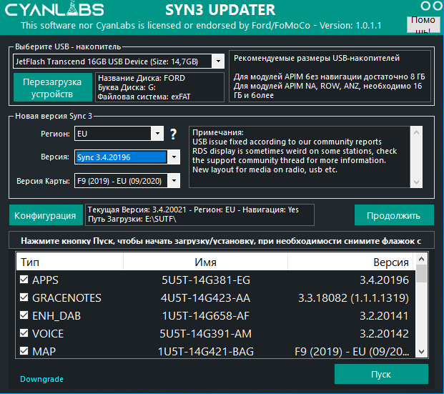Open the Помощь help button
Image resolution: width=444 pixels, height=394 pixels.
[x=423, y=24]
